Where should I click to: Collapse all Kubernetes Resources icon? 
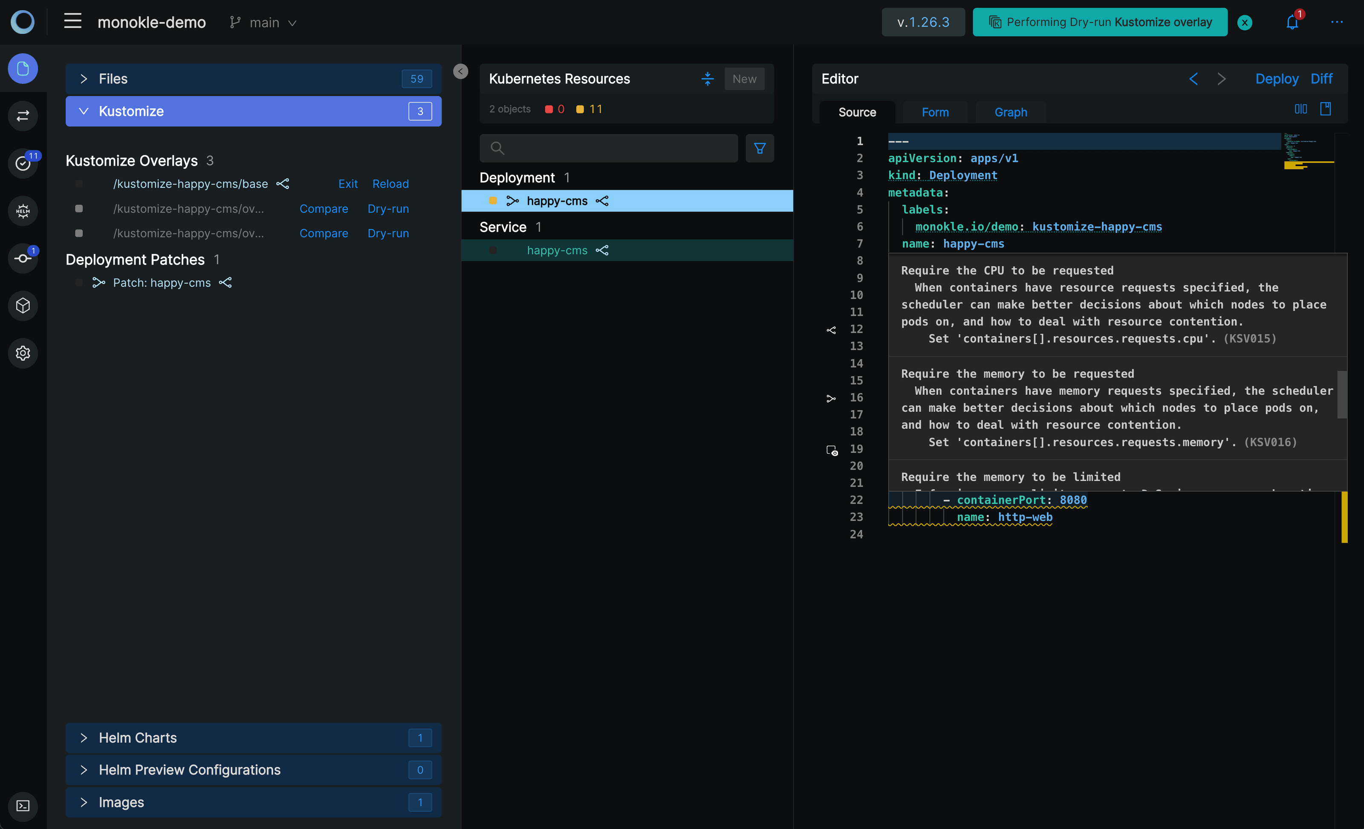click(x=708, y=78)
